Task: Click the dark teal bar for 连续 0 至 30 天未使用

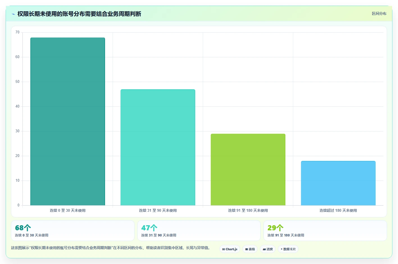Action: click(68, 121)
